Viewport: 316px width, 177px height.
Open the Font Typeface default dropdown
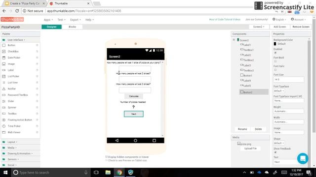(278, 91)
